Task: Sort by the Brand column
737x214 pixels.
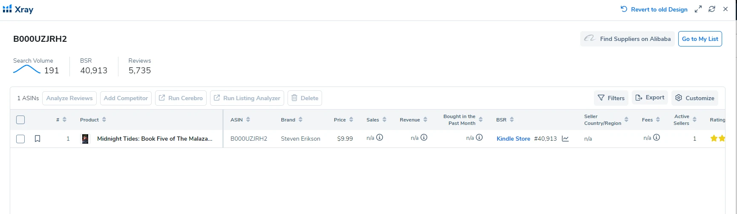Action: click(300, 120)
